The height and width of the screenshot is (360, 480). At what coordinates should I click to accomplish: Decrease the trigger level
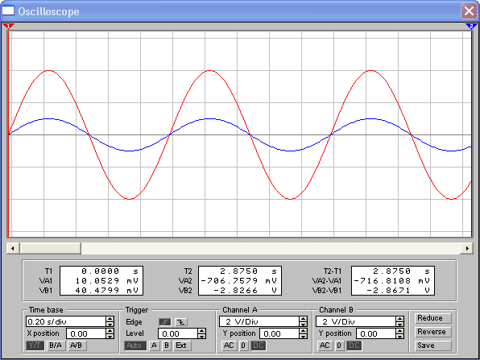201,336
